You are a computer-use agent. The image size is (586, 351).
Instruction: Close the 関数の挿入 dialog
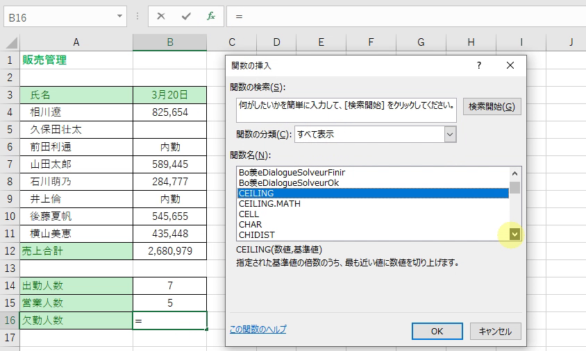[x=510, y=65]
